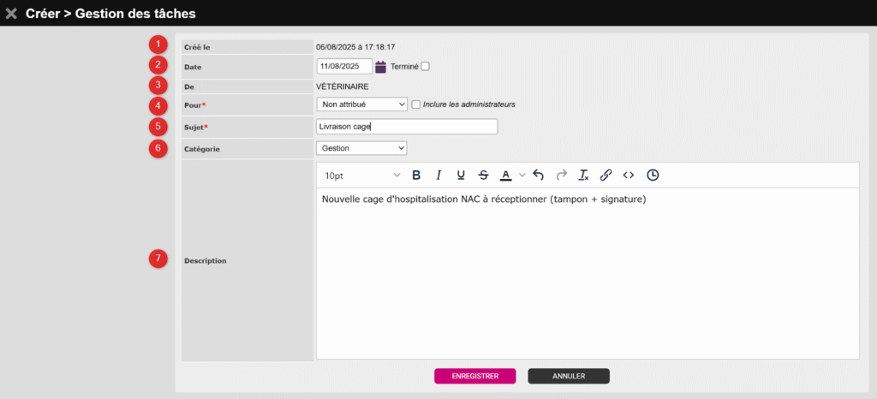Image resolution: width=877 pixels, height=399 pixels.
Task: Click the Sujet field containing Livraison cage
Action: (407, 127)
